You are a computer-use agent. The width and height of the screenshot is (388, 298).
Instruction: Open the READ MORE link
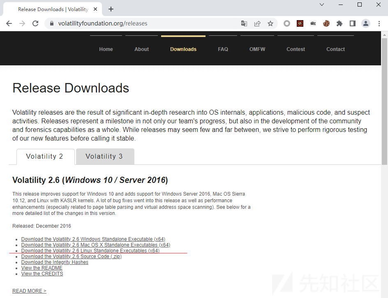point(30,291)
